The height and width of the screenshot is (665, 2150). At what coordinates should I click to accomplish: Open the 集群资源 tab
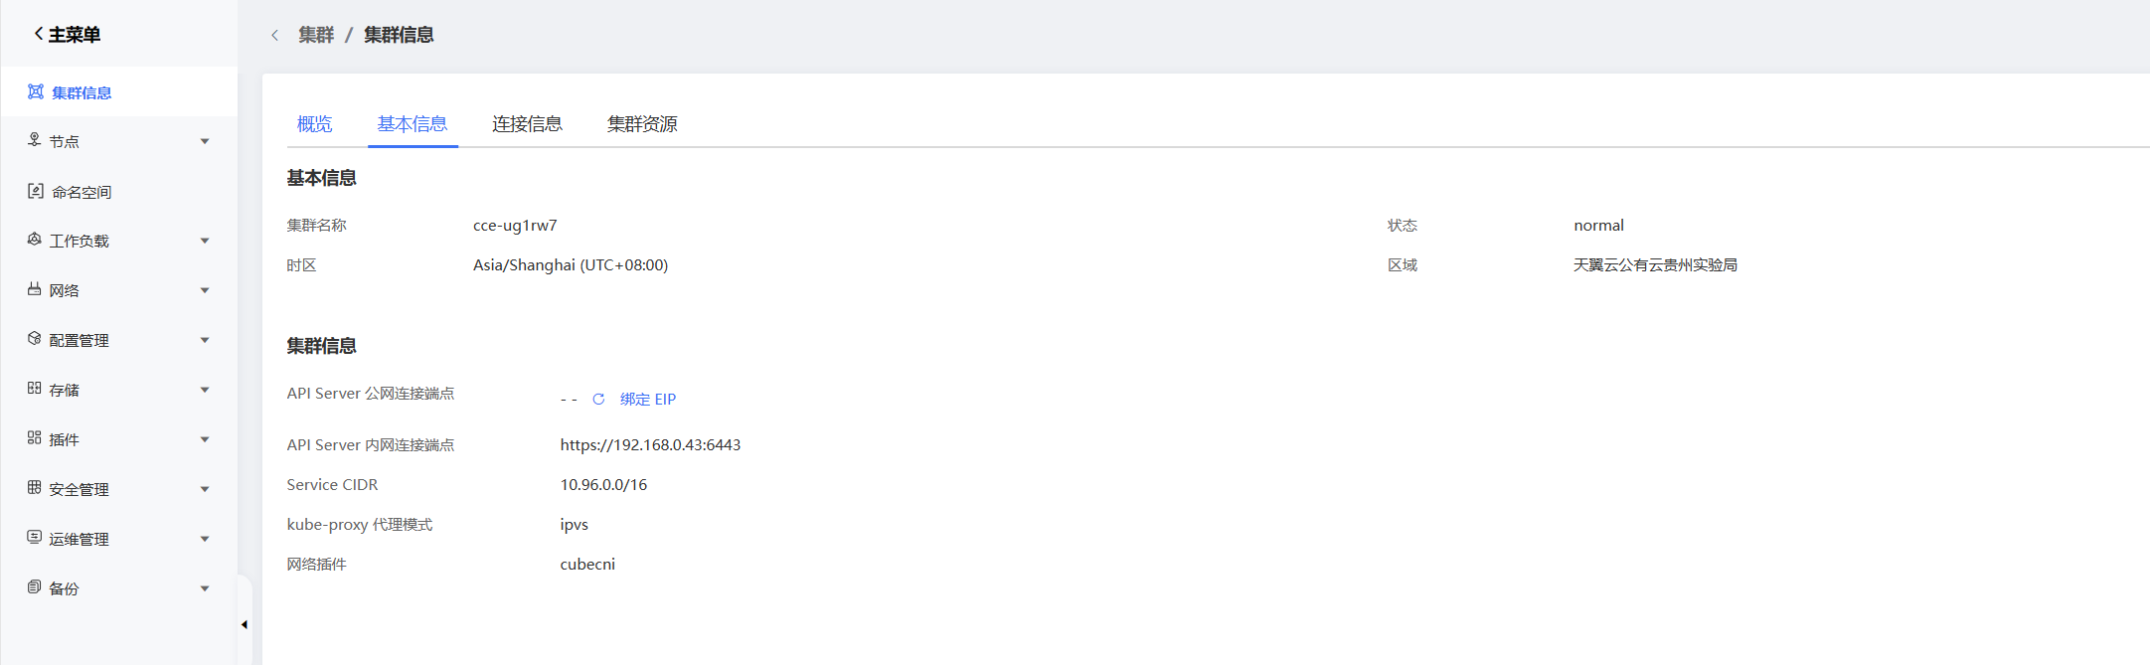pos(642,124)
